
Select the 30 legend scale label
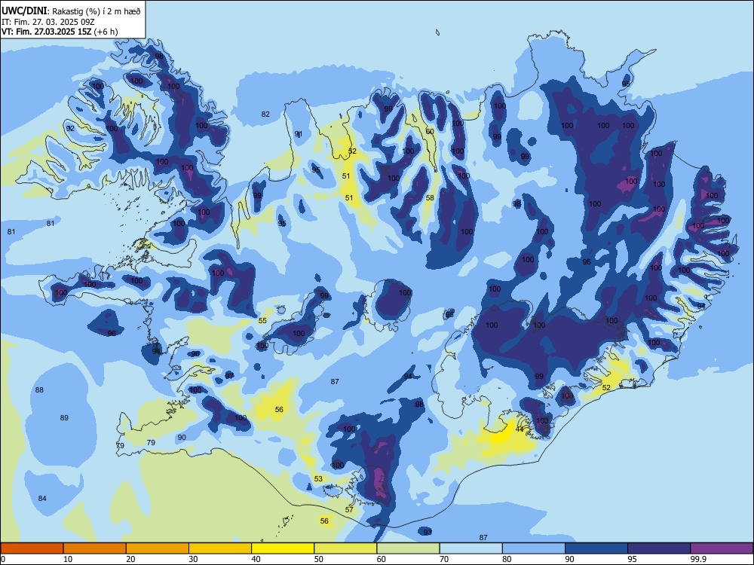tap(193, 559)
